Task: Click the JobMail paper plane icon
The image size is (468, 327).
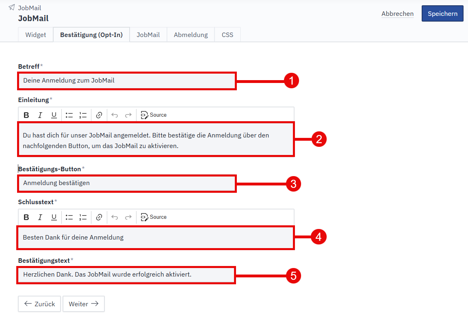Action: pos(12,7)
